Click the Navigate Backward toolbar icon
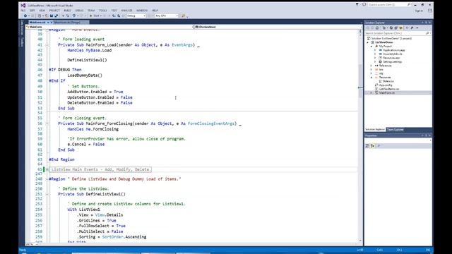The image size is (452, 254). coord(25,16)
